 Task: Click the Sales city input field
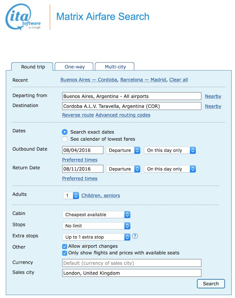pyautogui.click(x=132, y=273)
